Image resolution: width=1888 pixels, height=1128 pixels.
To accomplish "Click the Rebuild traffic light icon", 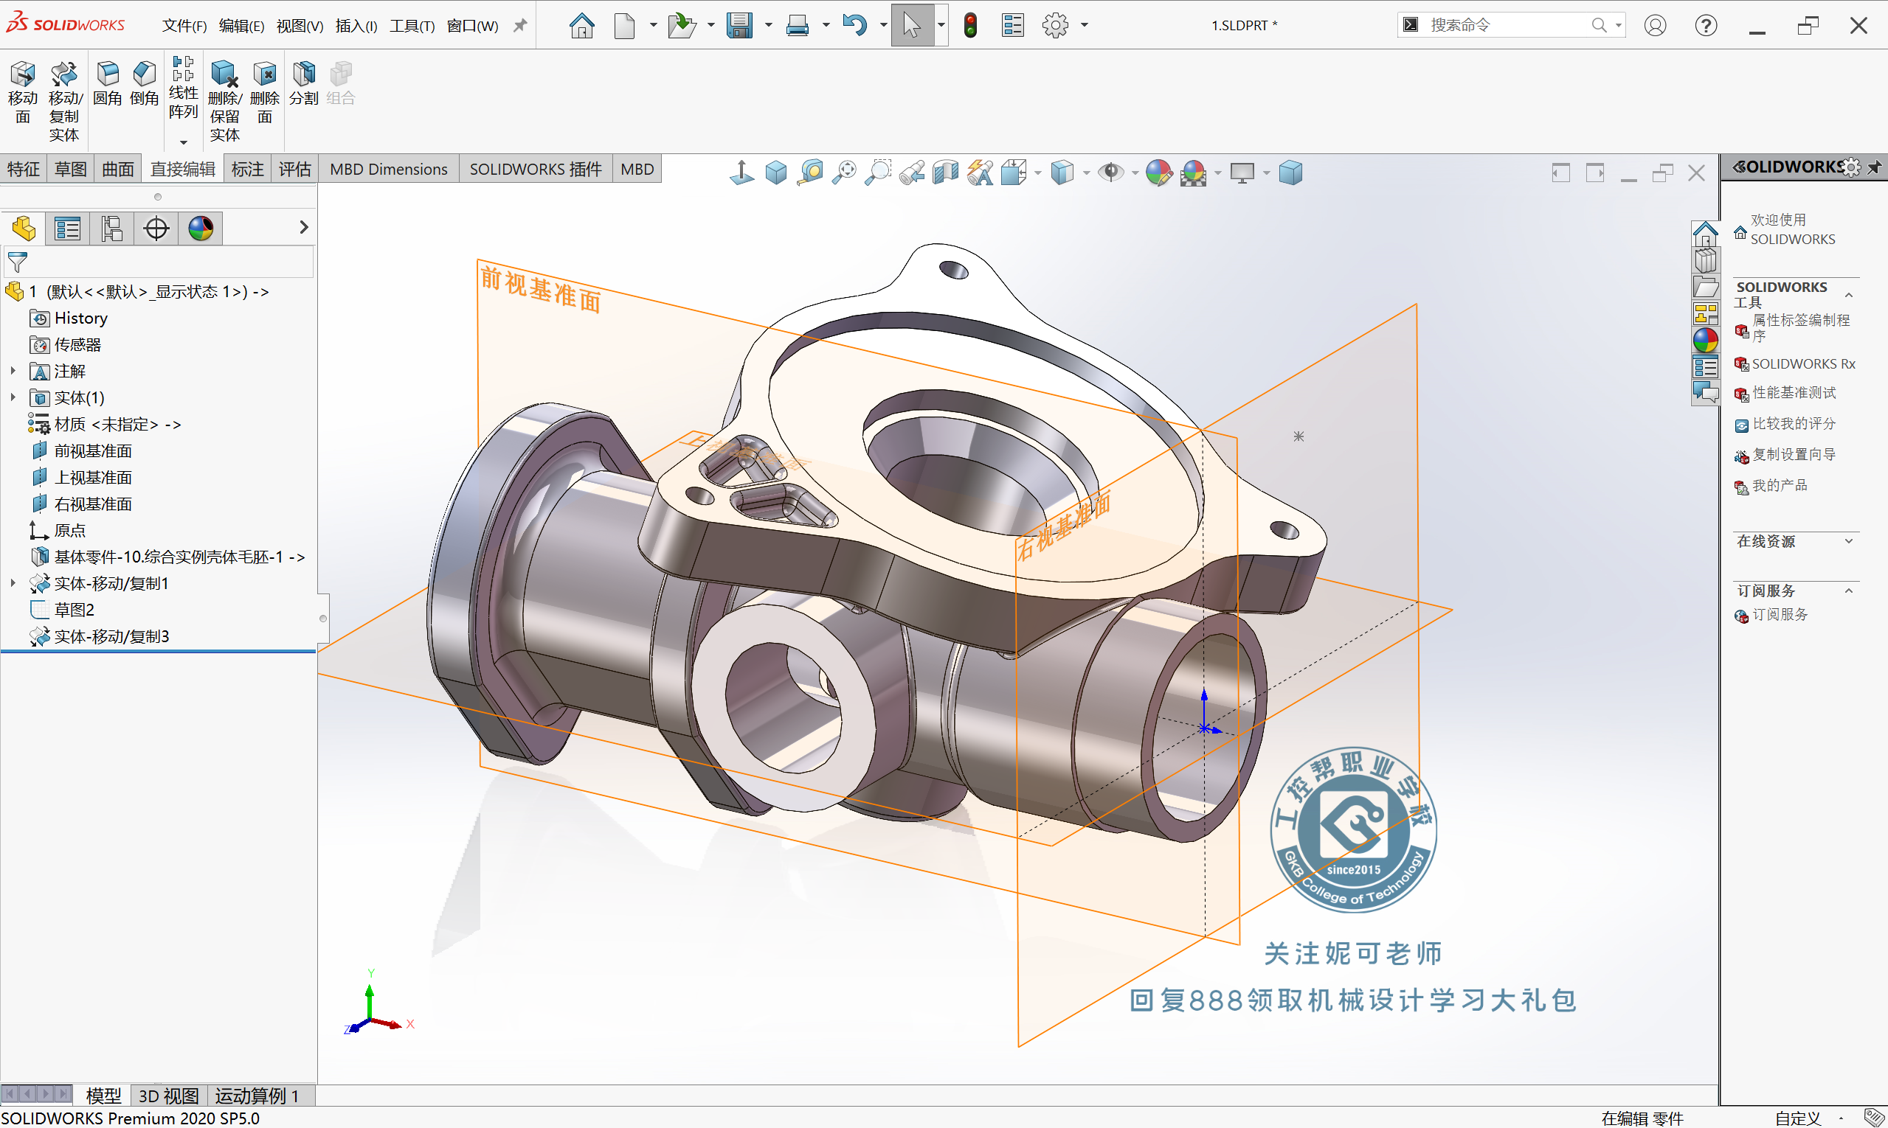I will pyautogui.click(x=971, y=25).
